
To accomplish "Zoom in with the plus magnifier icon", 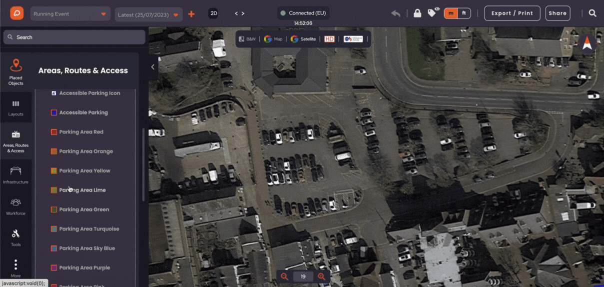I will tap(321, 276).
